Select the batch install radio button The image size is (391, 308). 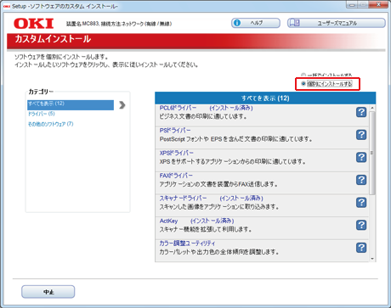pos(303,75)
